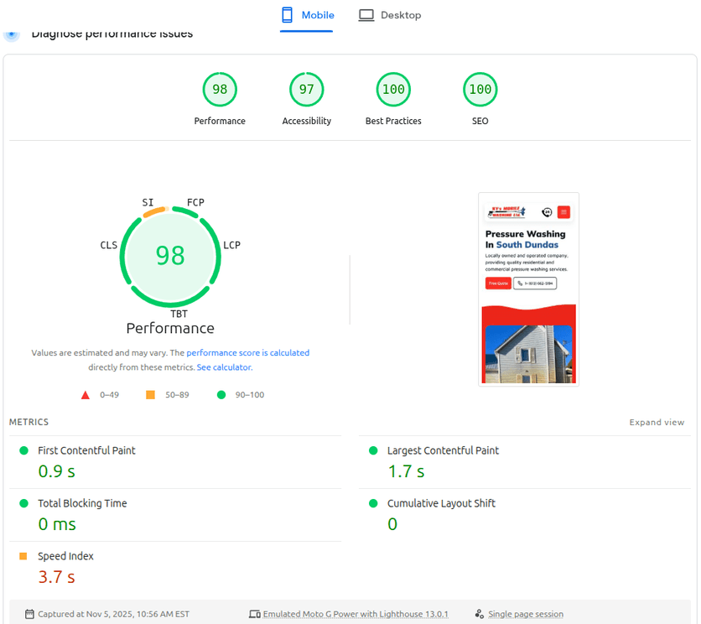Click the calendar icon beside the capture timestamp
This screenshot has width=701, height=624.
pos(28,614)
